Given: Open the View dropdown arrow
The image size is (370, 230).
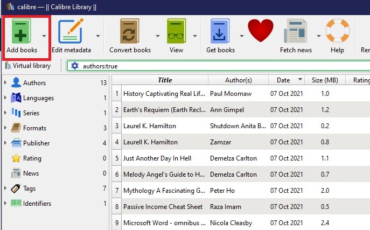Looking at the screenshot, I should pos(195,36).
